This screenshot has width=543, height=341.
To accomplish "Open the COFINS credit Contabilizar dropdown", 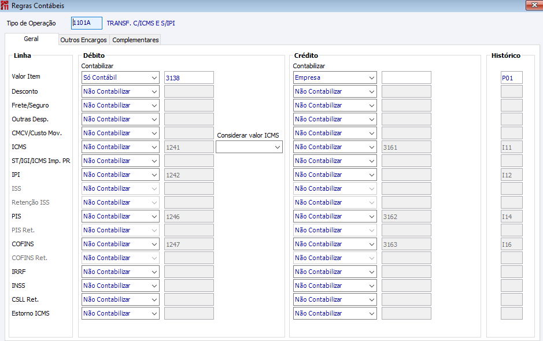I will (335, 244).
